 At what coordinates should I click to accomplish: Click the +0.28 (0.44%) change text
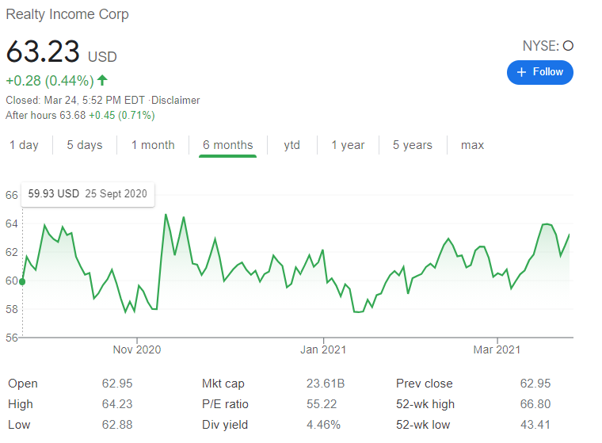pyautogui.click(x=50, y=81)
